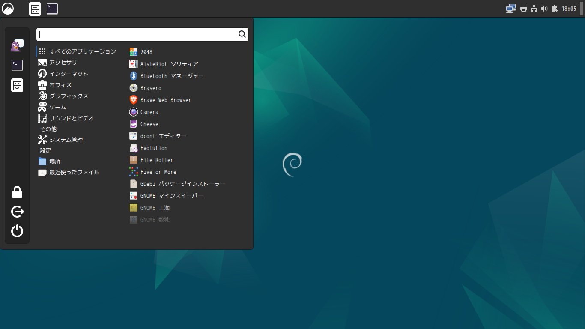585x329 pixels.
Task: Click the volume speaker tray icon
Action: click(544, 9)
